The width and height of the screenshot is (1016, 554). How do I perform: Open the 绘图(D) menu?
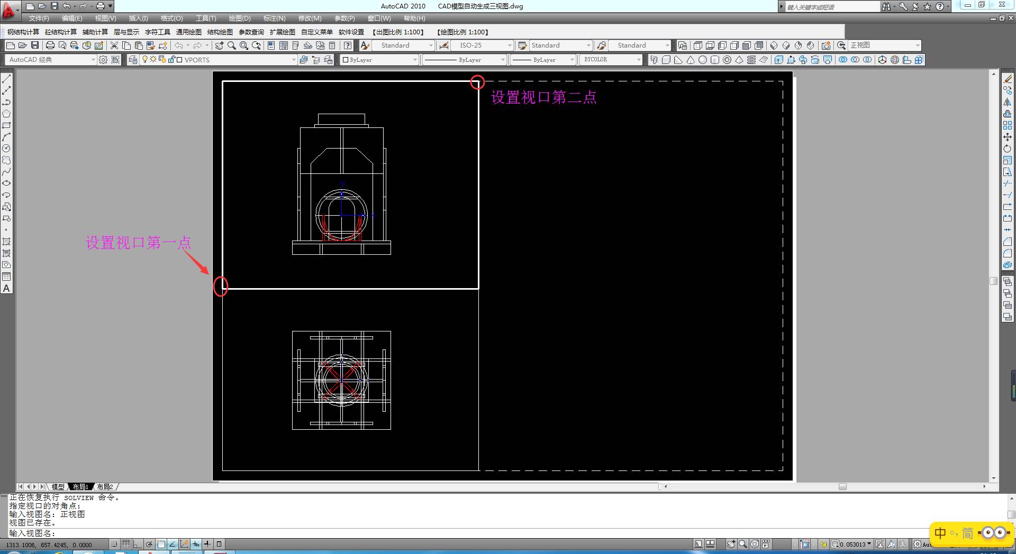click(240, 19)
